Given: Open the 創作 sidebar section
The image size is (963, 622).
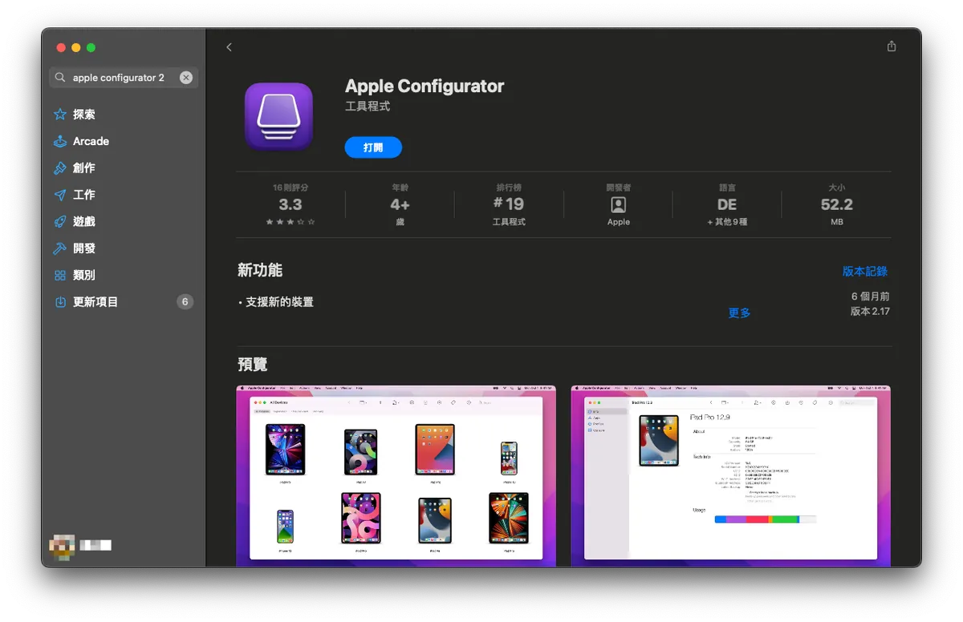Looking at the screenshot, I should [x=83, y=168].
